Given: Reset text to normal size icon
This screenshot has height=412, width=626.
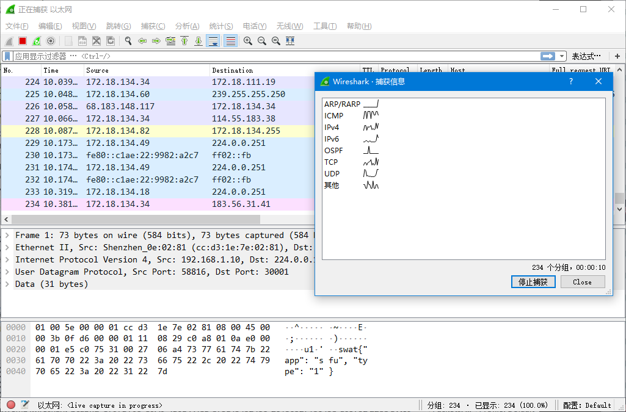Looking at the screenshot, I should [276, 41].
